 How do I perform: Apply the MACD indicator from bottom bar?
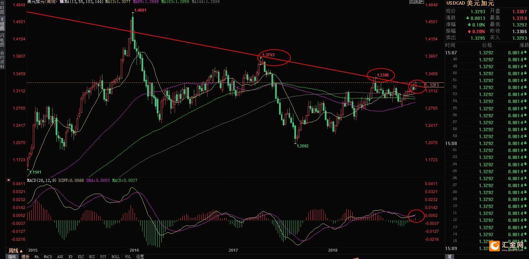[48, 257]
